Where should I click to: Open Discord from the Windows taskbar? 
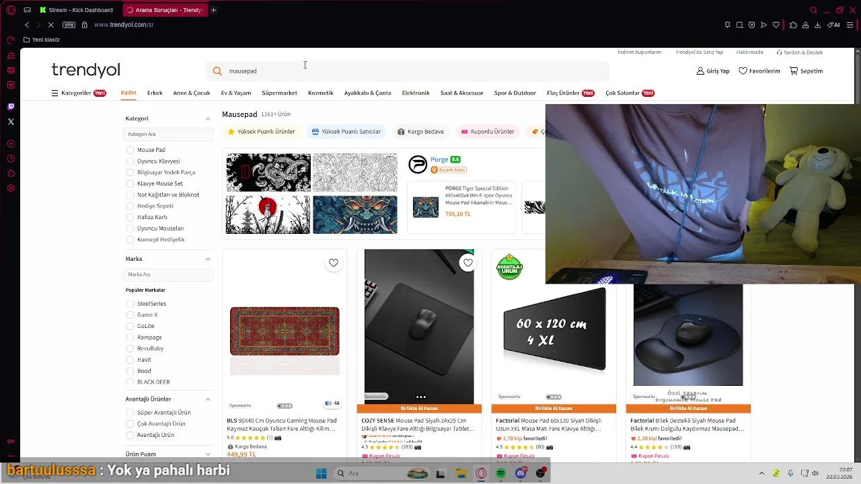pos(521,473)
